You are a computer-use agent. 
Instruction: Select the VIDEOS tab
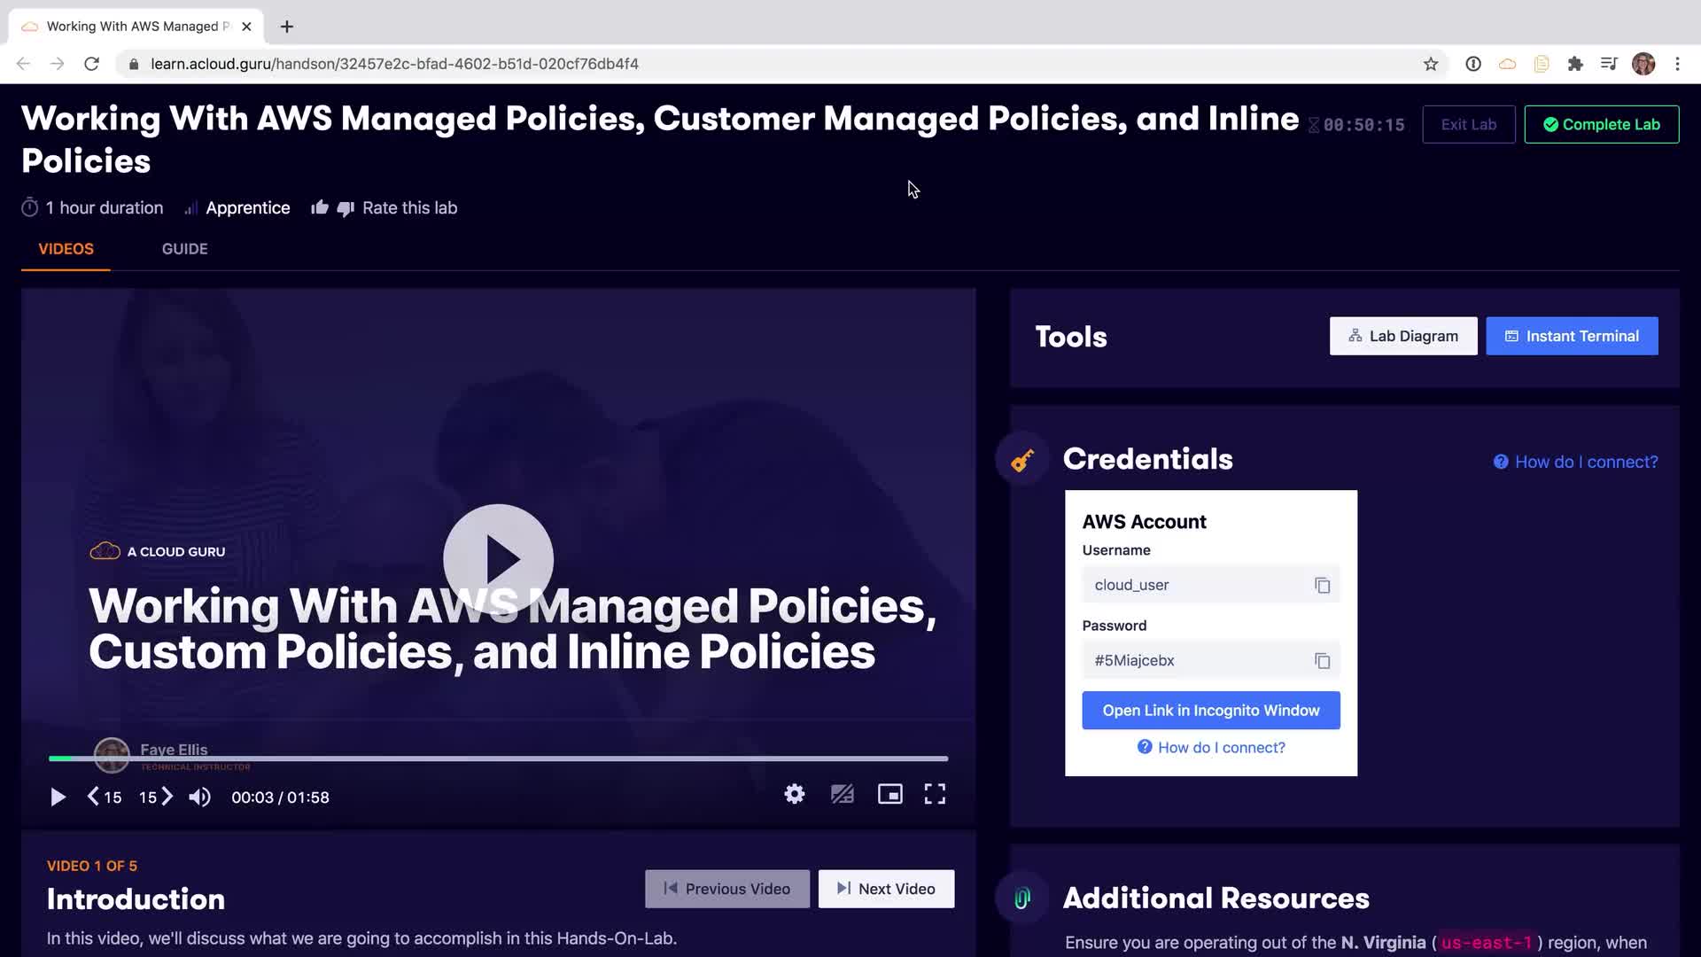pos(66,249)
